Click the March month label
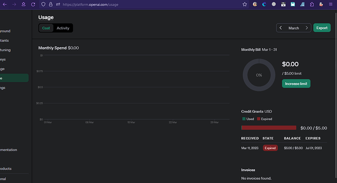Viewport: 337px width, 183px height. pos(294,28)
